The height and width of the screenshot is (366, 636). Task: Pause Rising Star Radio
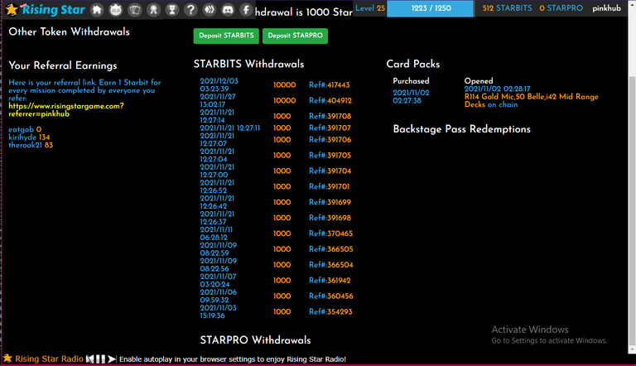100,359
